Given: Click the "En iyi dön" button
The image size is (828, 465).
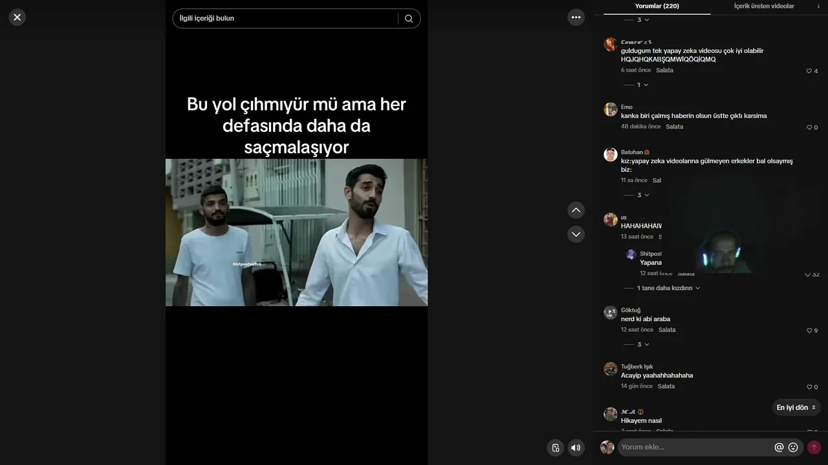Looking at the screenshot, I should click(796, 408).
